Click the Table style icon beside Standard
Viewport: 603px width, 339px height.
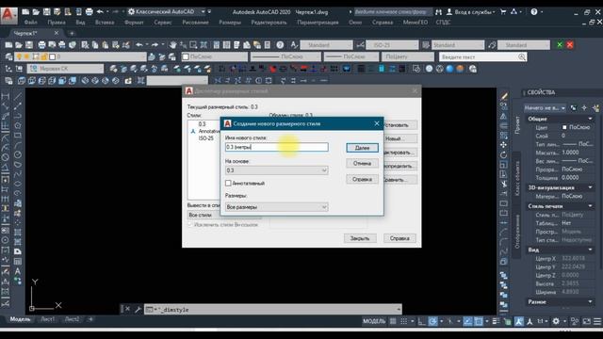pyautogui.click(x=426, y=45)
